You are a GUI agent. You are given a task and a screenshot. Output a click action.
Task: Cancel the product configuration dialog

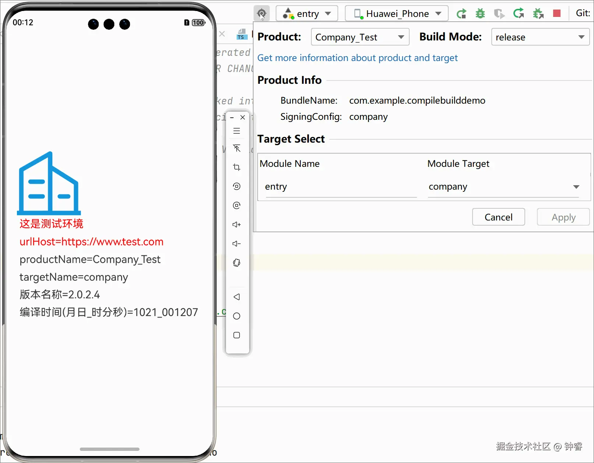point(498,217)
